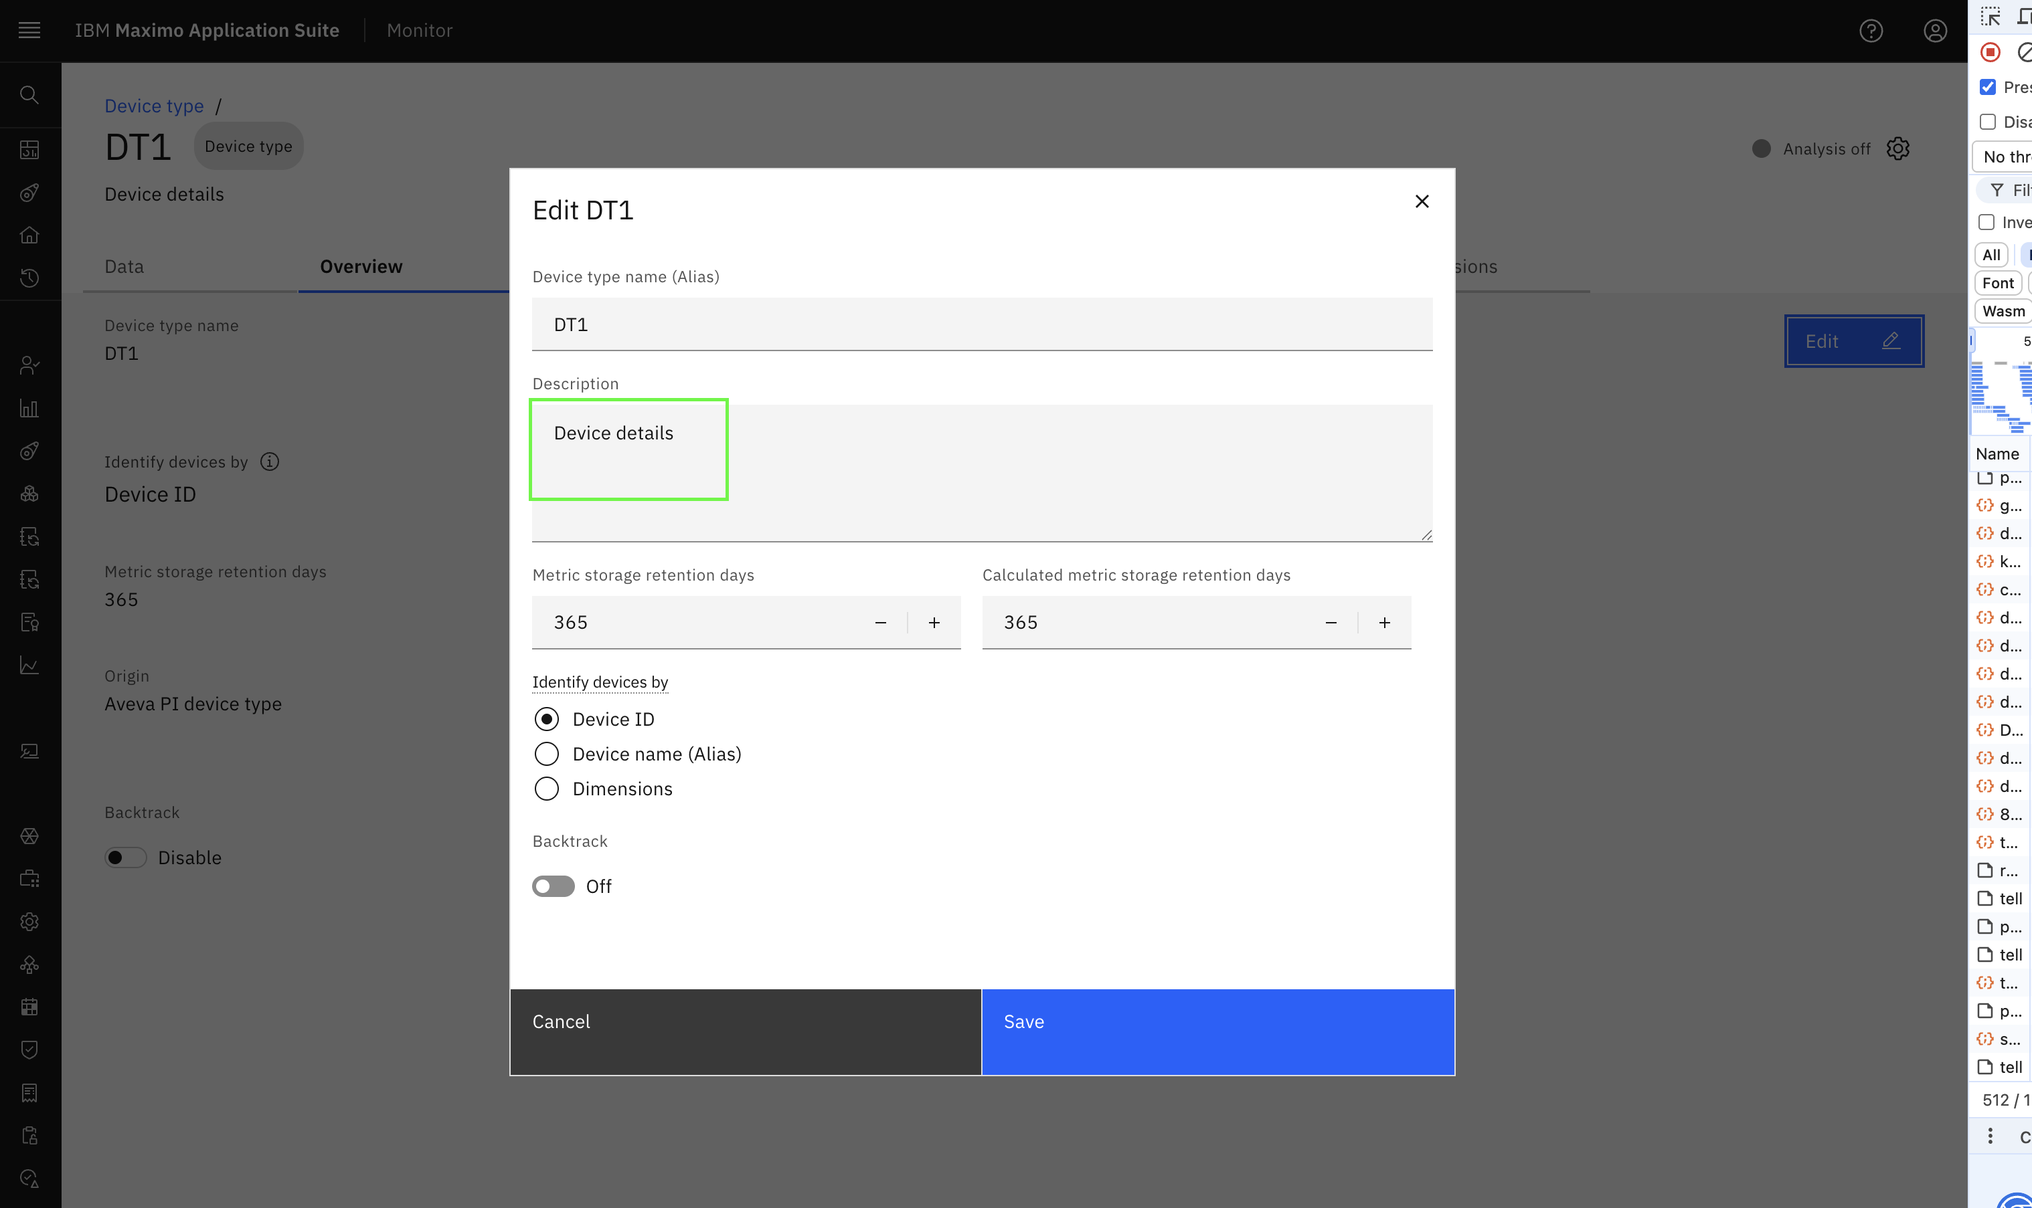Screen dimensions: 2032x1208
Task: Click the hexagon polyhedron icon in sidebar
Action: point(29,836)
